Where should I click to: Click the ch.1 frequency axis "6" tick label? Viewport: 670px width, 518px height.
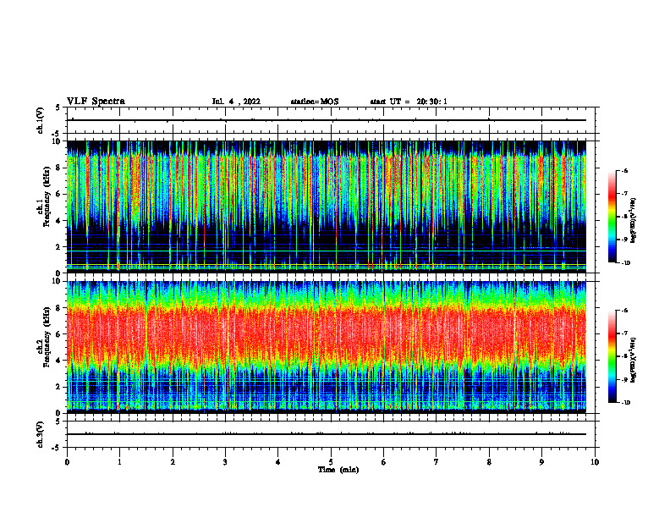click(58, 194)
